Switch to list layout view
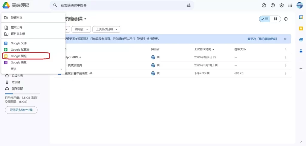306x146 pixels. pyautogui.click(x=264, y=19)
